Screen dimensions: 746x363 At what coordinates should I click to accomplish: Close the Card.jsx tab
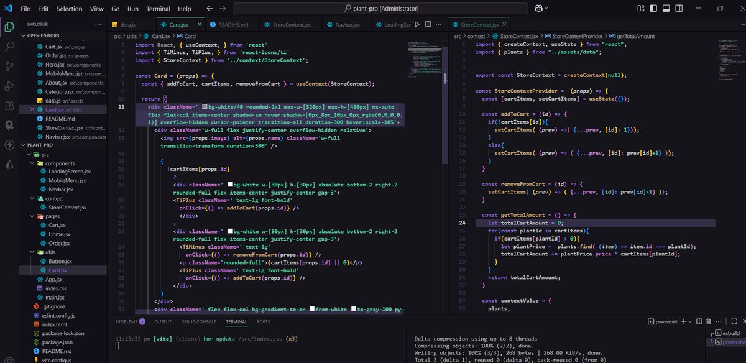(x=200, y=24)
